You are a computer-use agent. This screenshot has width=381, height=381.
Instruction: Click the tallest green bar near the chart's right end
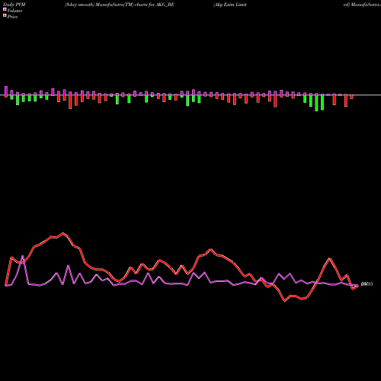316,102
